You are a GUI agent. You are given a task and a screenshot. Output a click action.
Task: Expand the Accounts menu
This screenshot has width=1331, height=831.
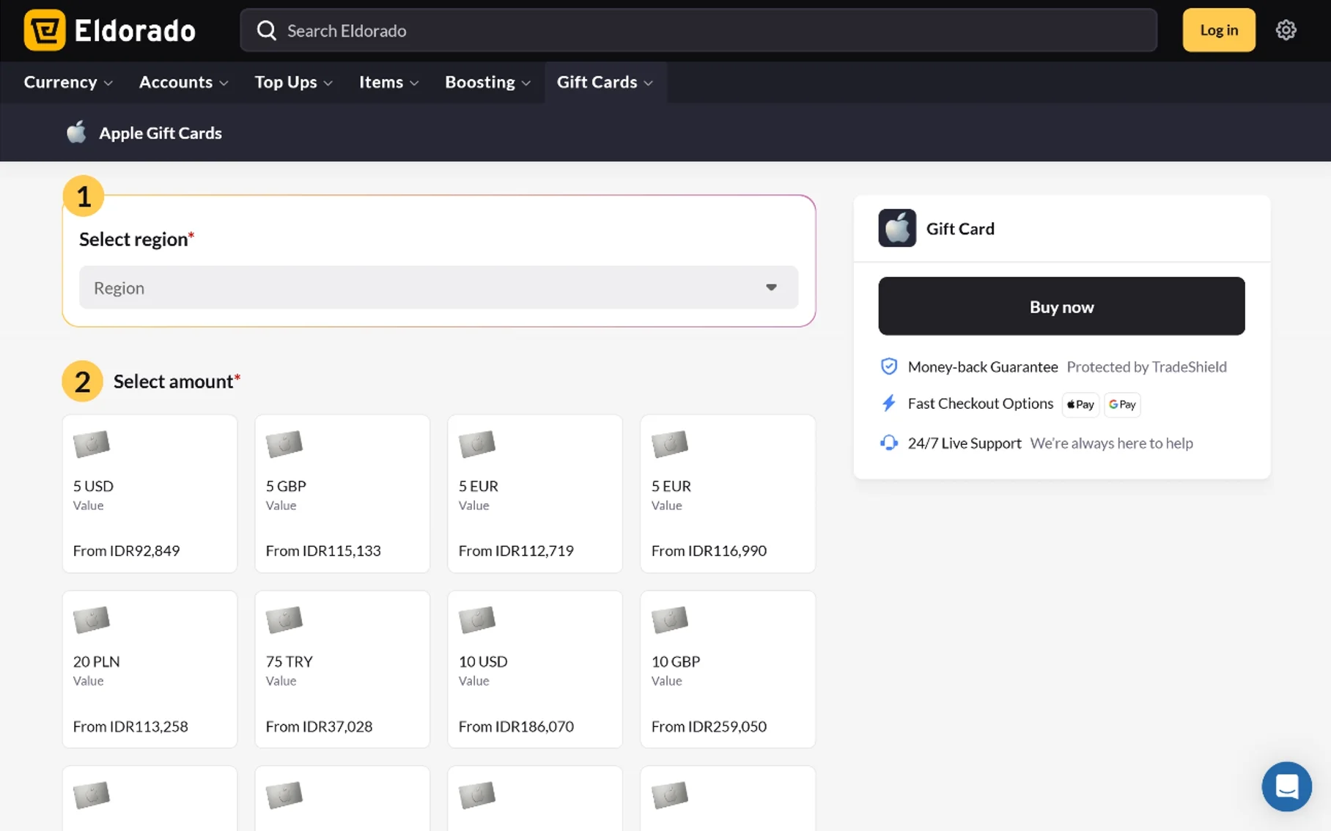pyautogui.click(x=184, y=82)
